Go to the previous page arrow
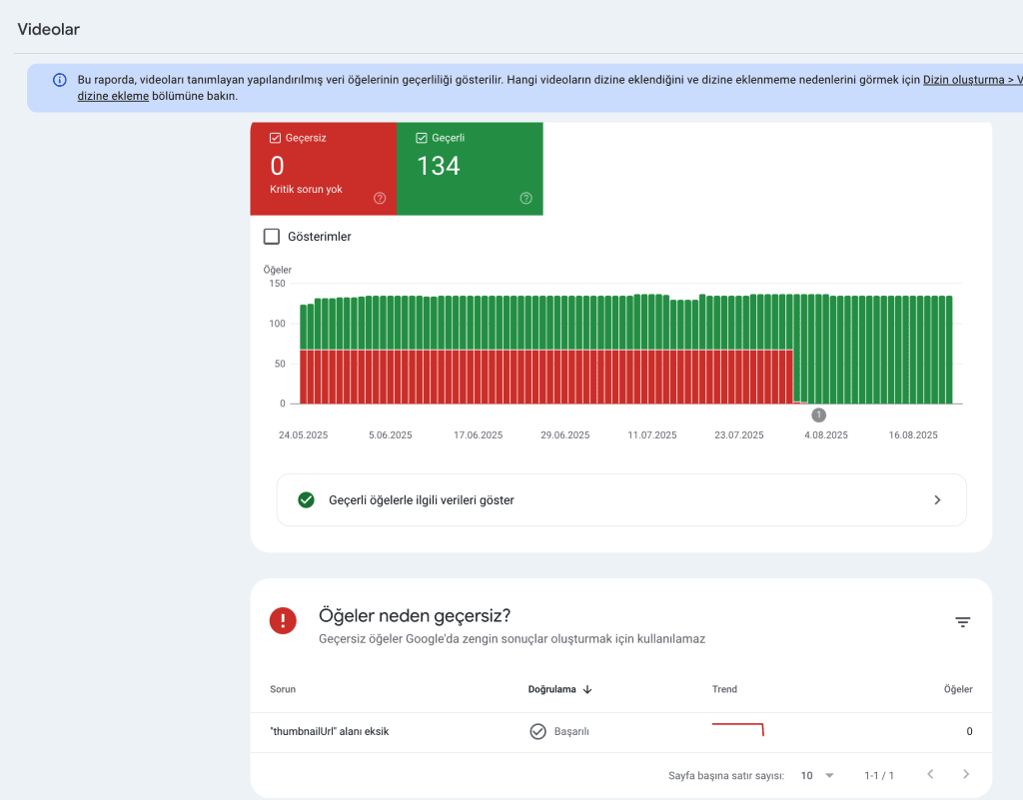This screenshot has height=800, width=1023. point(930,775)
